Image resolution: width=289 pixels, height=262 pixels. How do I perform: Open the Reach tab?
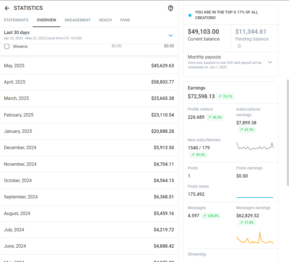(105, 20)
